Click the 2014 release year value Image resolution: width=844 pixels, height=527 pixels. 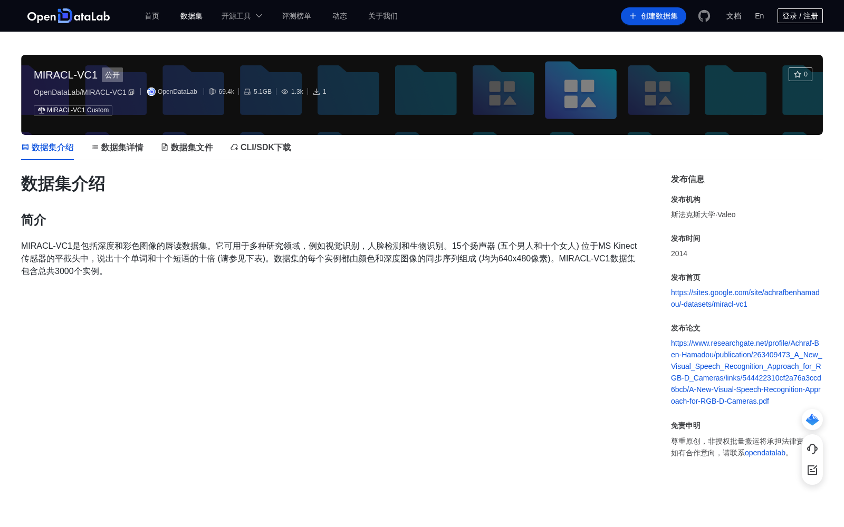pos(679,253)
